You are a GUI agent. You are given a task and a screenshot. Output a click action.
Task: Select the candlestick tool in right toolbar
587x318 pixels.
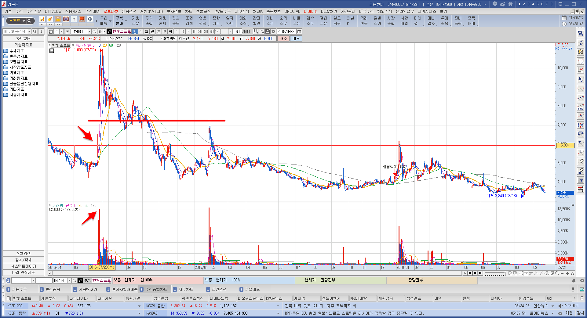click(581, 125)
